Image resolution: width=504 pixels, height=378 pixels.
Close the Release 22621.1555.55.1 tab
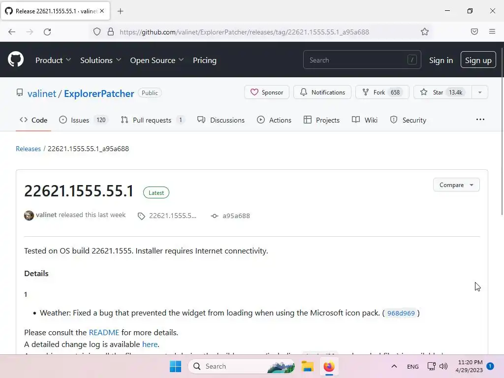(102, 11)
